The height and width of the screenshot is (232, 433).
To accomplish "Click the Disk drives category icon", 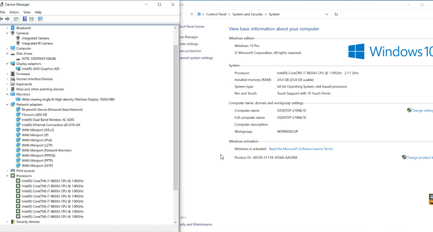I will (x=13, y=54).
